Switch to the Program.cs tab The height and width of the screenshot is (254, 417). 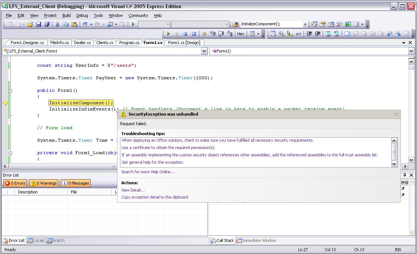coord(129,43)
